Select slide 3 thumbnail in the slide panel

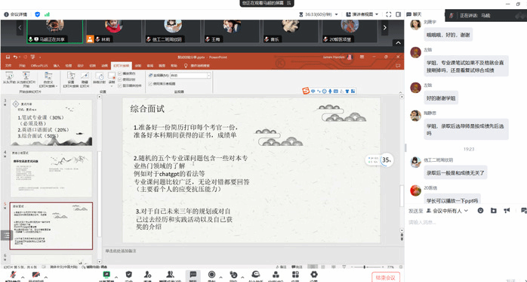pos(51,122)
